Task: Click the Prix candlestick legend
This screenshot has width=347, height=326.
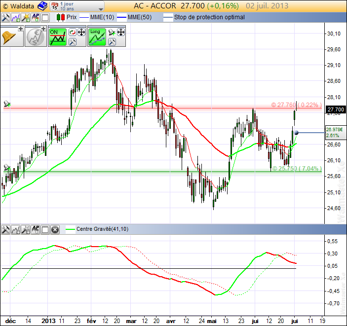Action: click(67, 17)
